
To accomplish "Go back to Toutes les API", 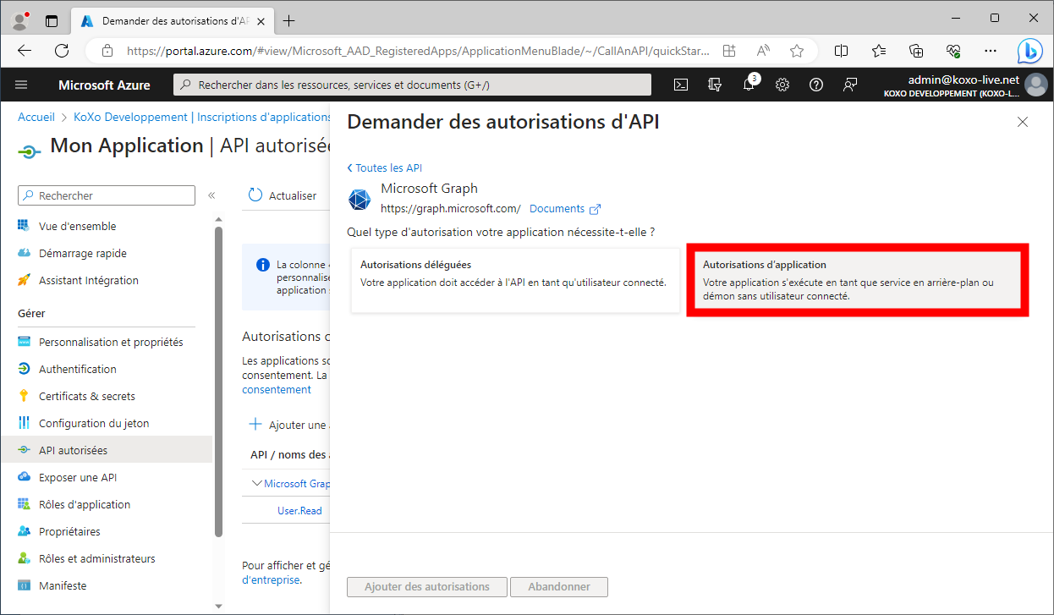I will tap(385, 167).
